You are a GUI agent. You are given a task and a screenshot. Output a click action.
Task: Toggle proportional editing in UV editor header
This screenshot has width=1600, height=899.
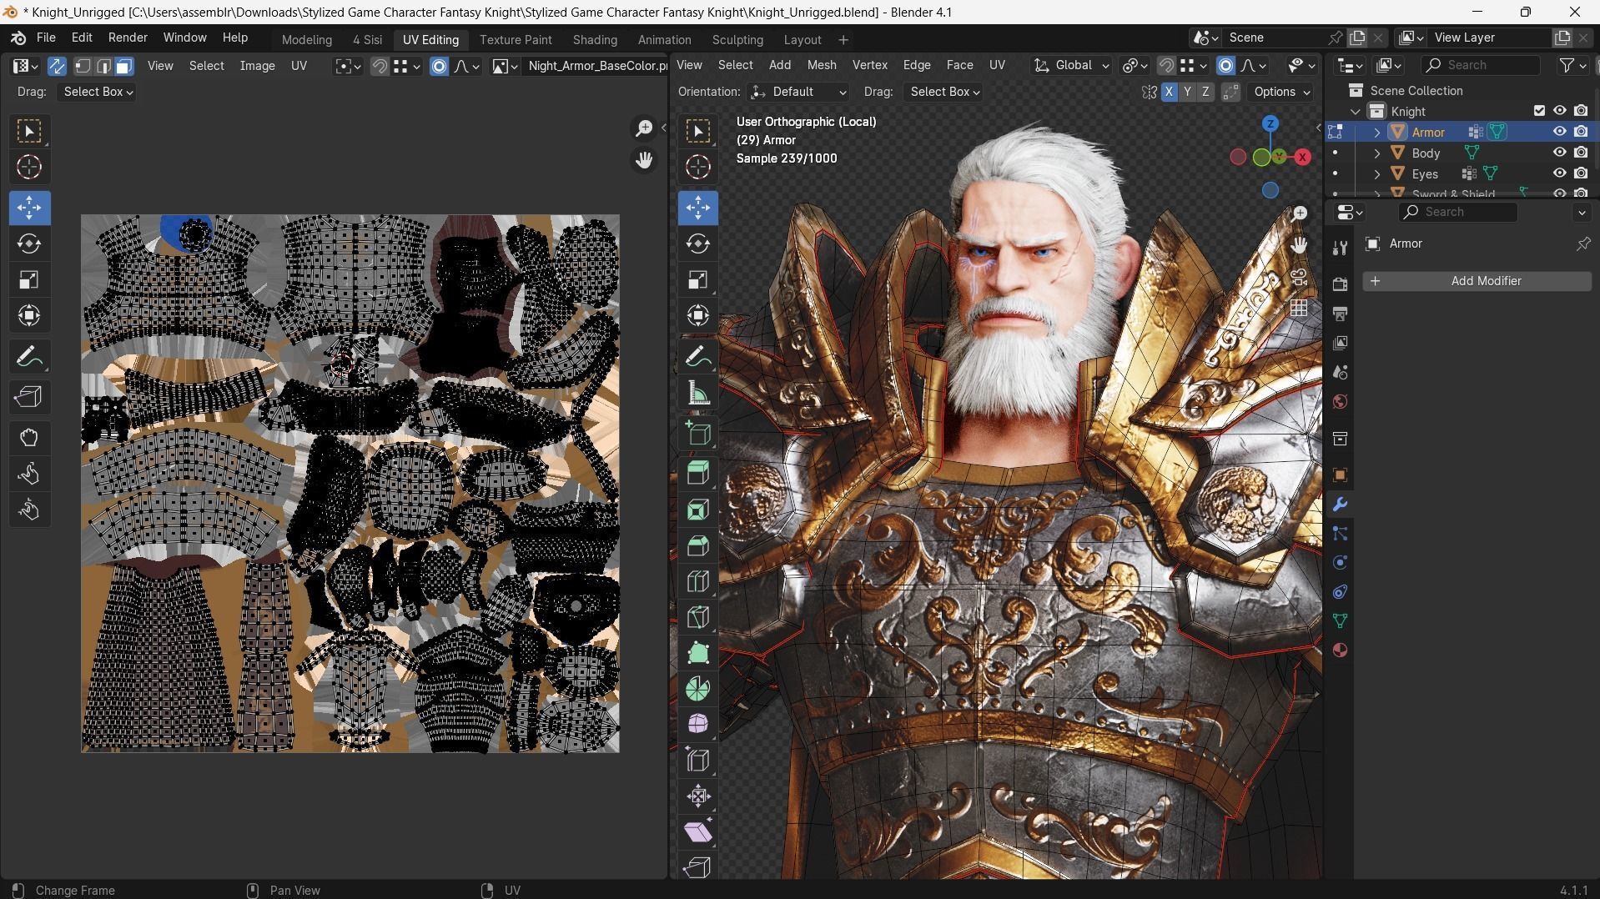point(439,66)
